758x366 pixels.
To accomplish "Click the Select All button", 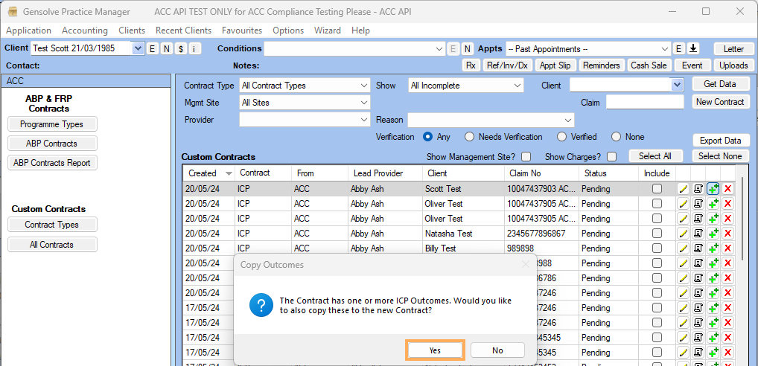I will [x=655, y=156].
